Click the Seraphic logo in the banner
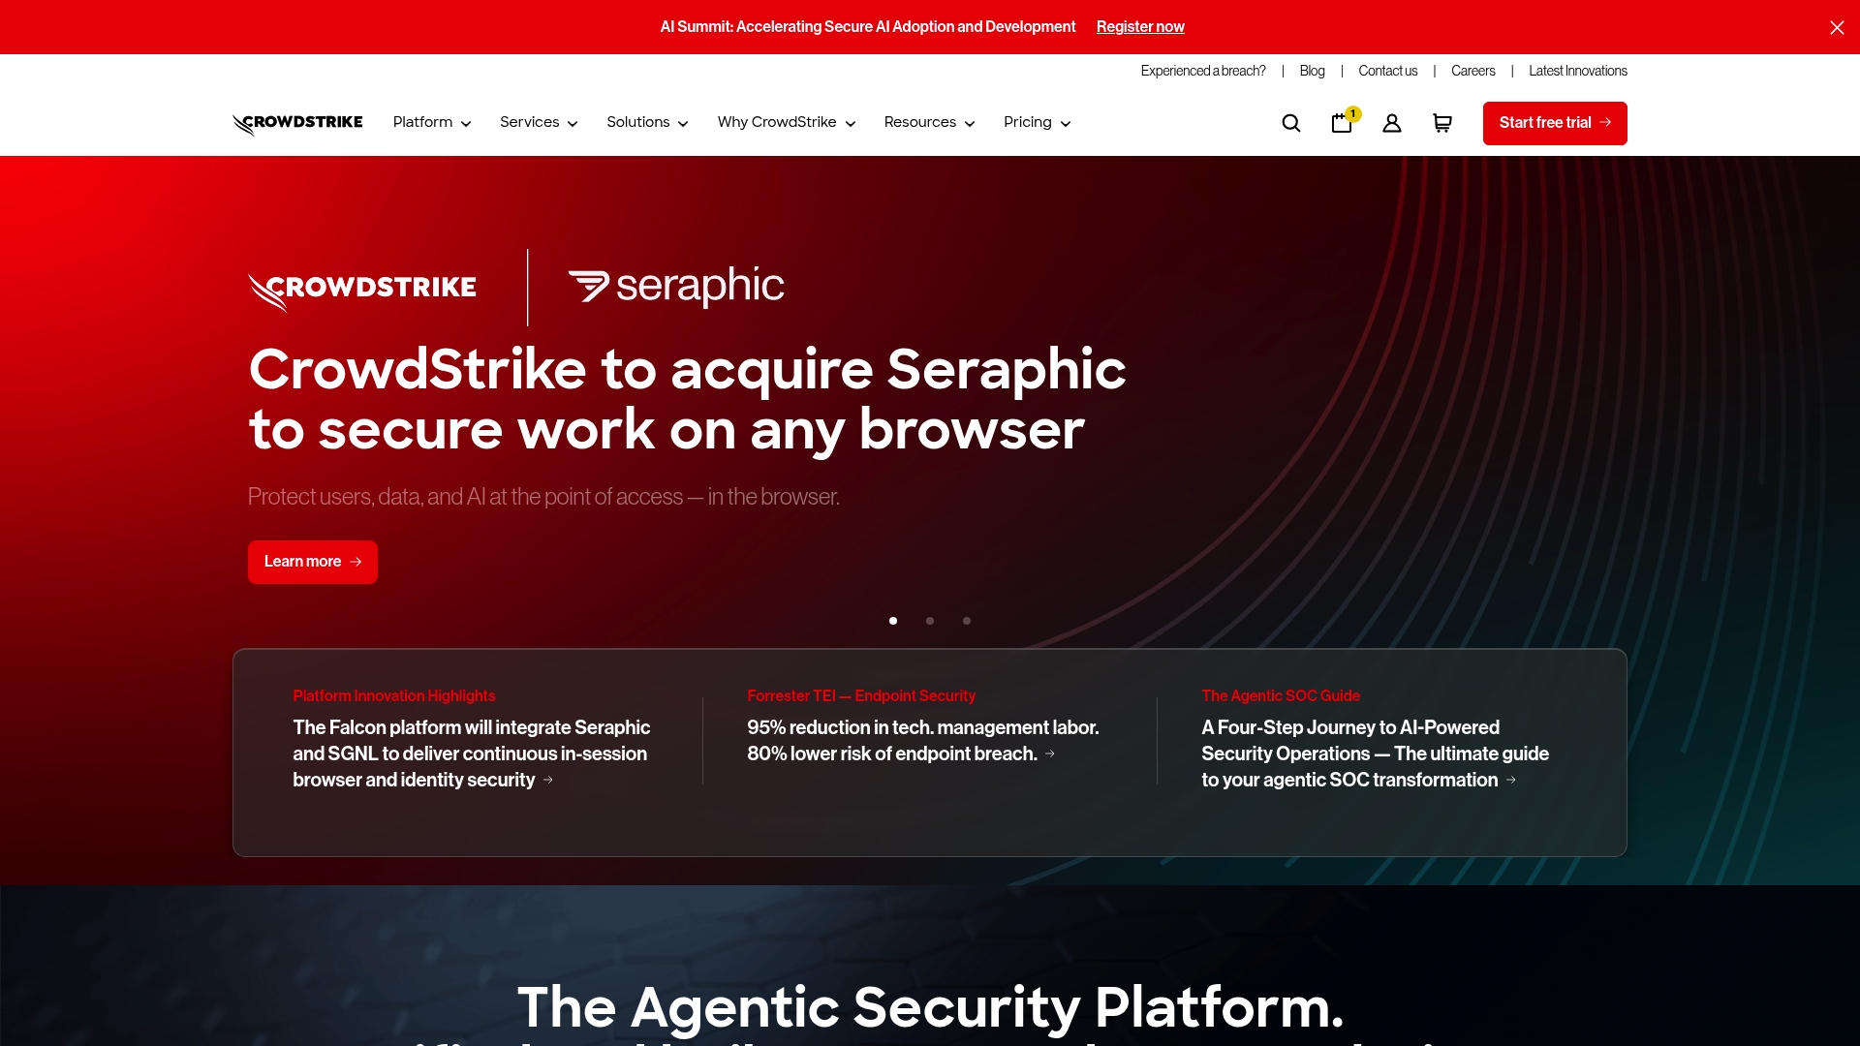This screenshot has height=1046, width=1860. coord(676,286)
